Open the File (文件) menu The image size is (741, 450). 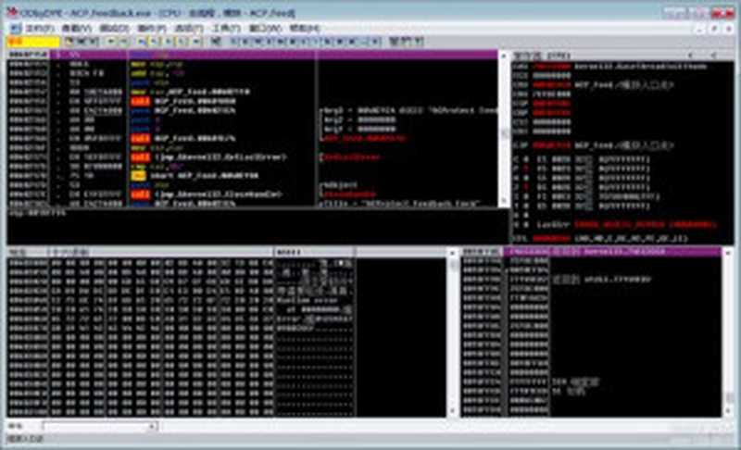click(39, 29)
